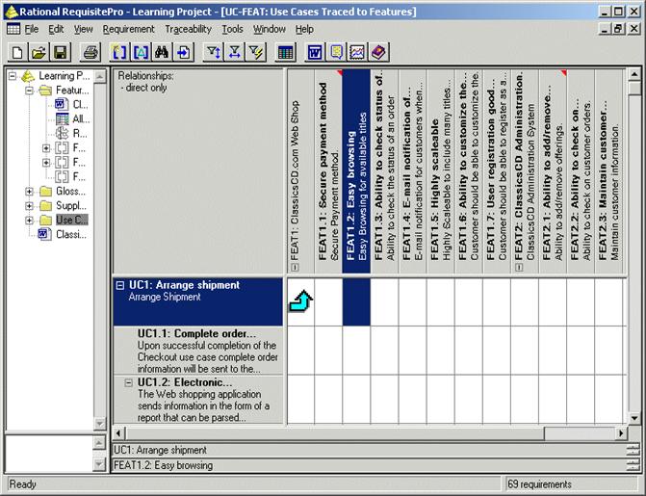Click the blue arrow go-to document icon

(184, 52)
